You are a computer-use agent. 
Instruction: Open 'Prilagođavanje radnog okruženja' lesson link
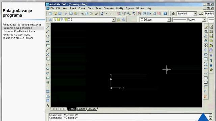22,25
